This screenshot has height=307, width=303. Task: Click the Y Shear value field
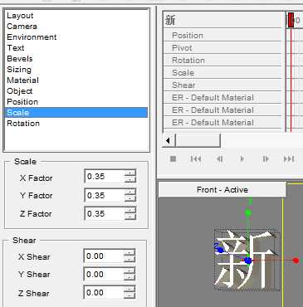[x=104, y=275]
